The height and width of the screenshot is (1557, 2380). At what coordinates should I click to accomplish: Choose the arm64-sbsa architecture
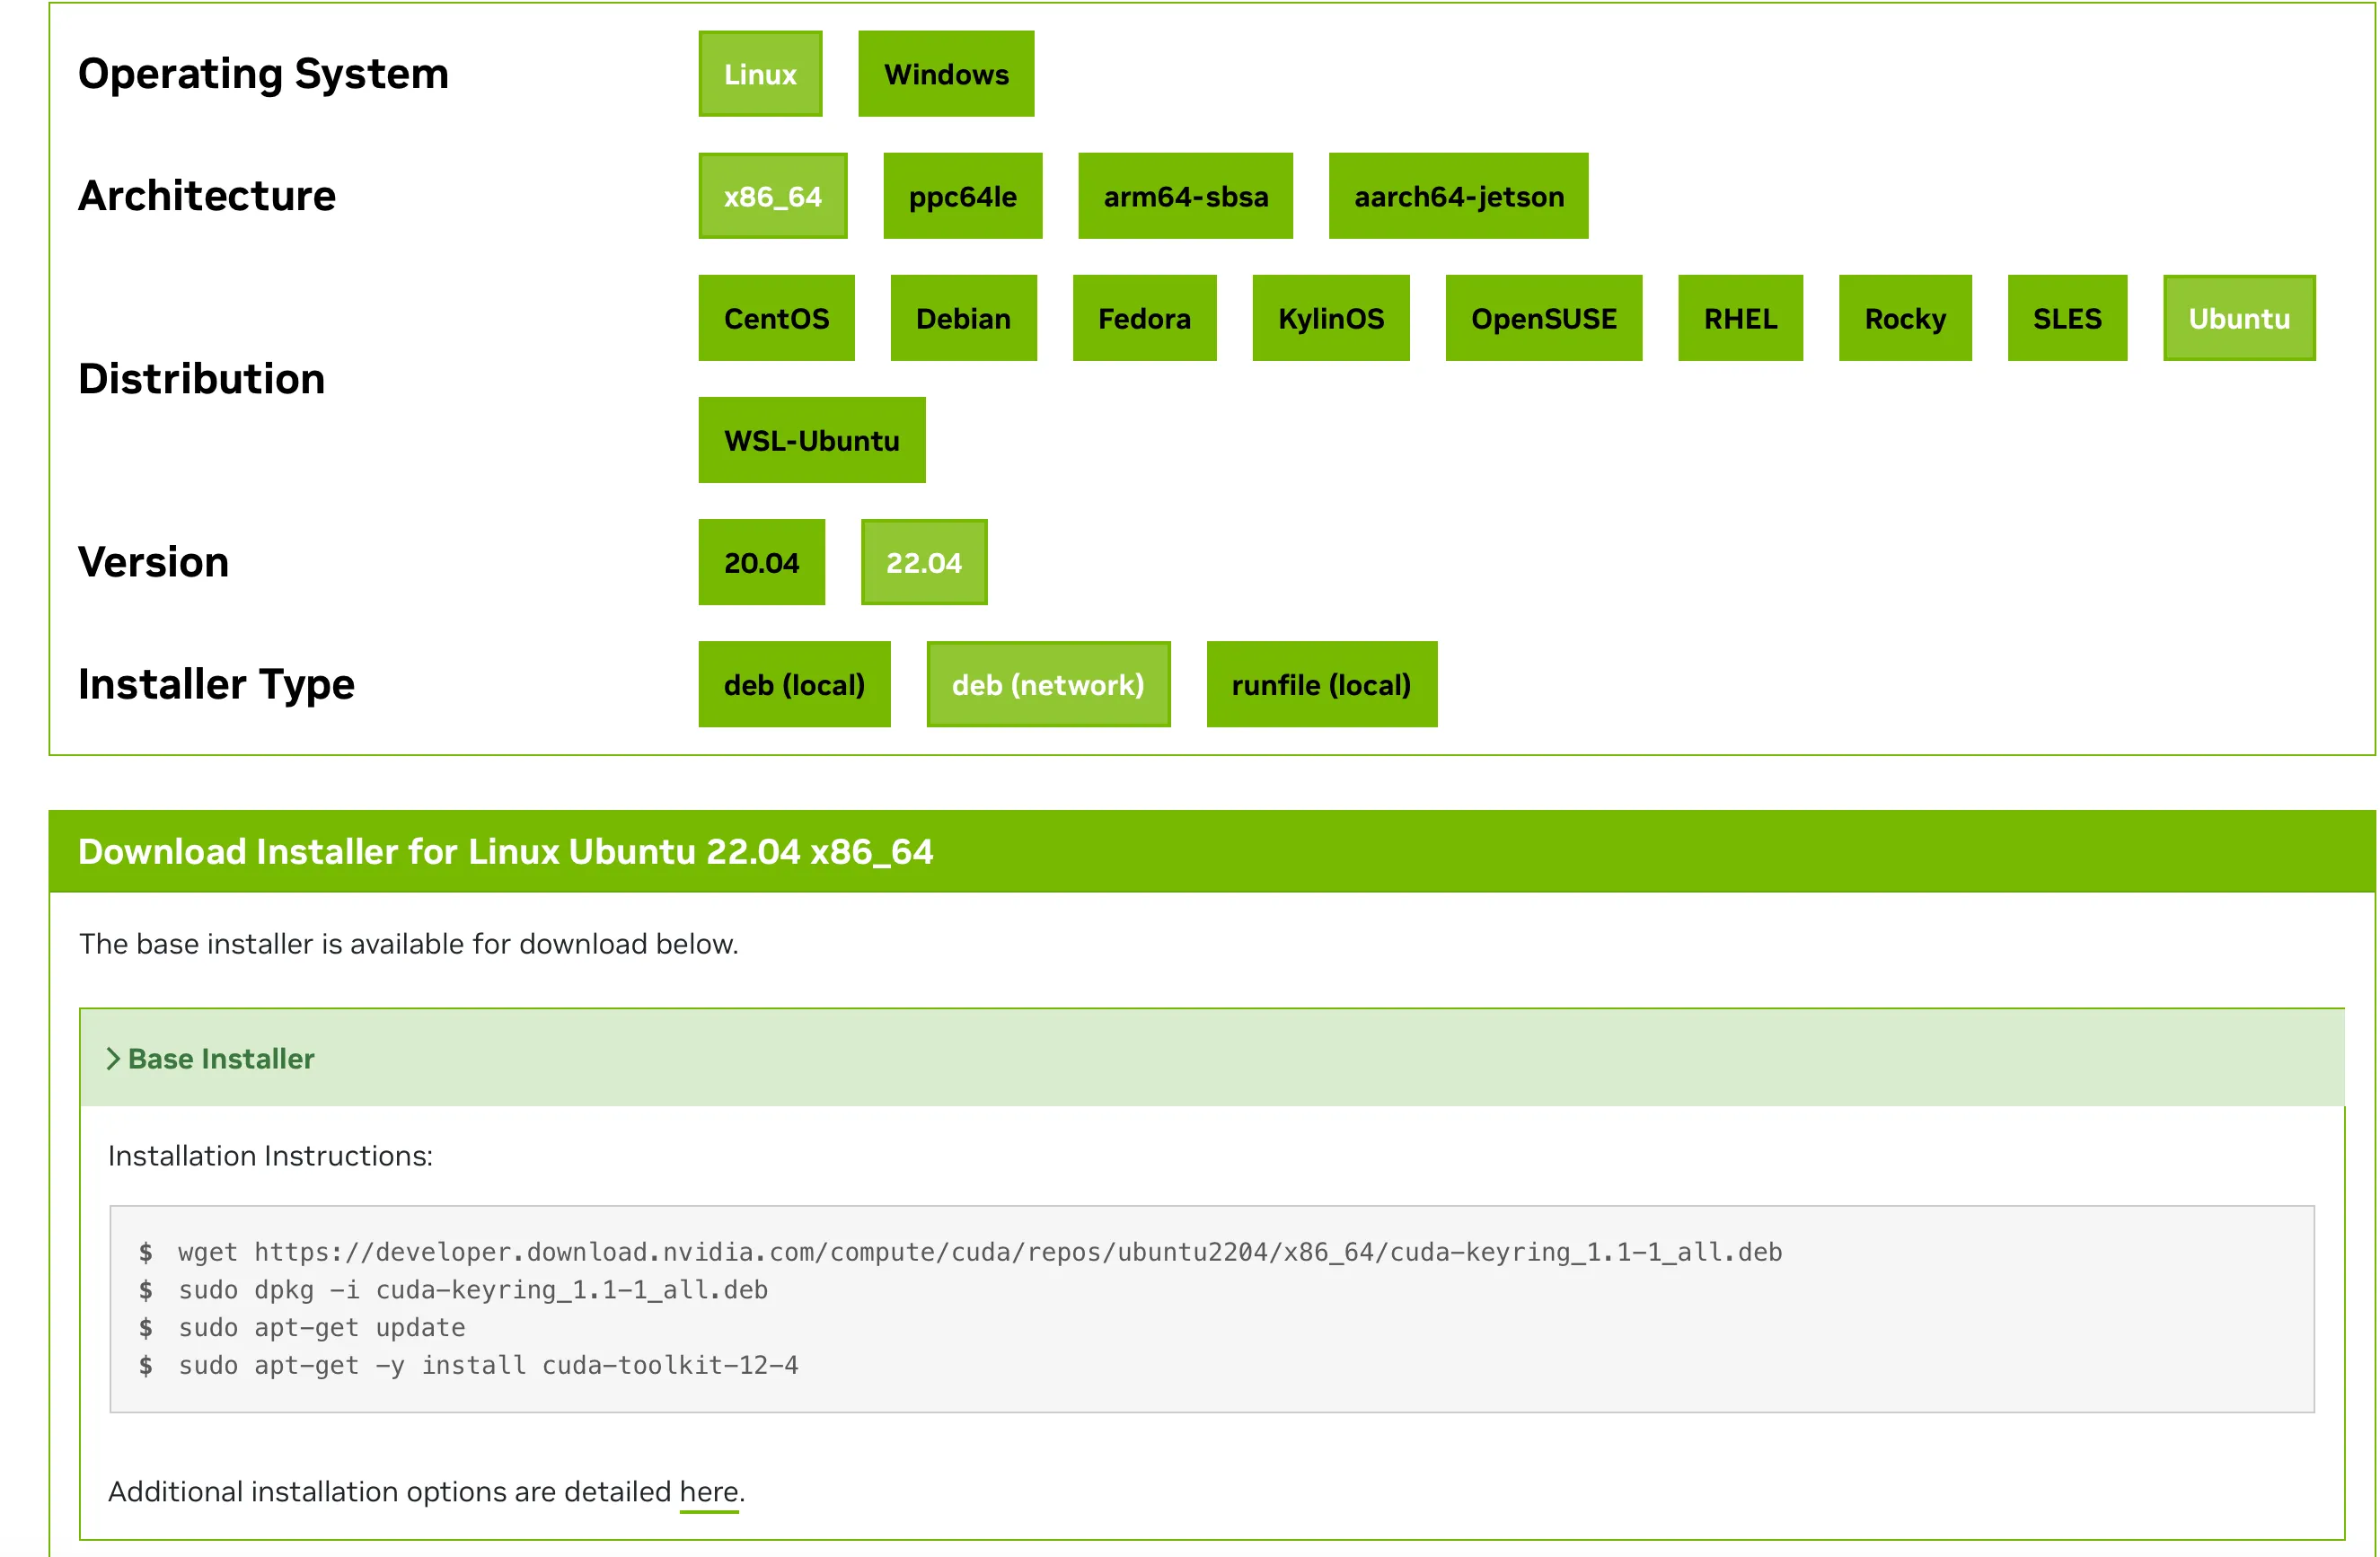point(1185,196)
